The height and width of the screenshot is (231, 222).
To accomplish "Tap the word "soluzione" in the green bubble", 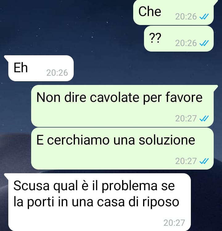I will pyautogui.click(x=167, y=140).
